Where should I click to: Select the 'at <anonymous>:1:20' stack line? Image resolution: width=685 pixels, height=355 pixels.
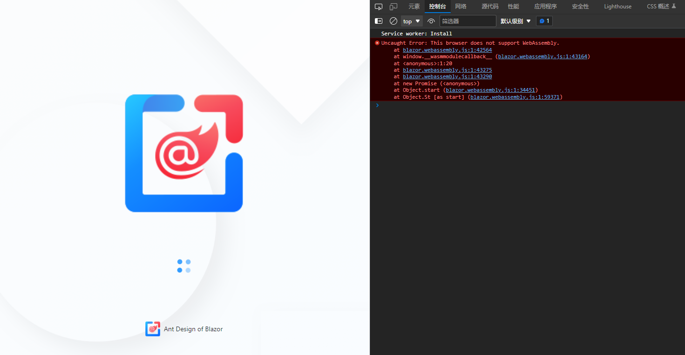(423, 63)
